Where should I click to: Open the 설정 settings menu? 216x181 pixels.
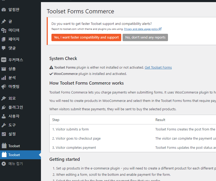(x=20, y=134)
